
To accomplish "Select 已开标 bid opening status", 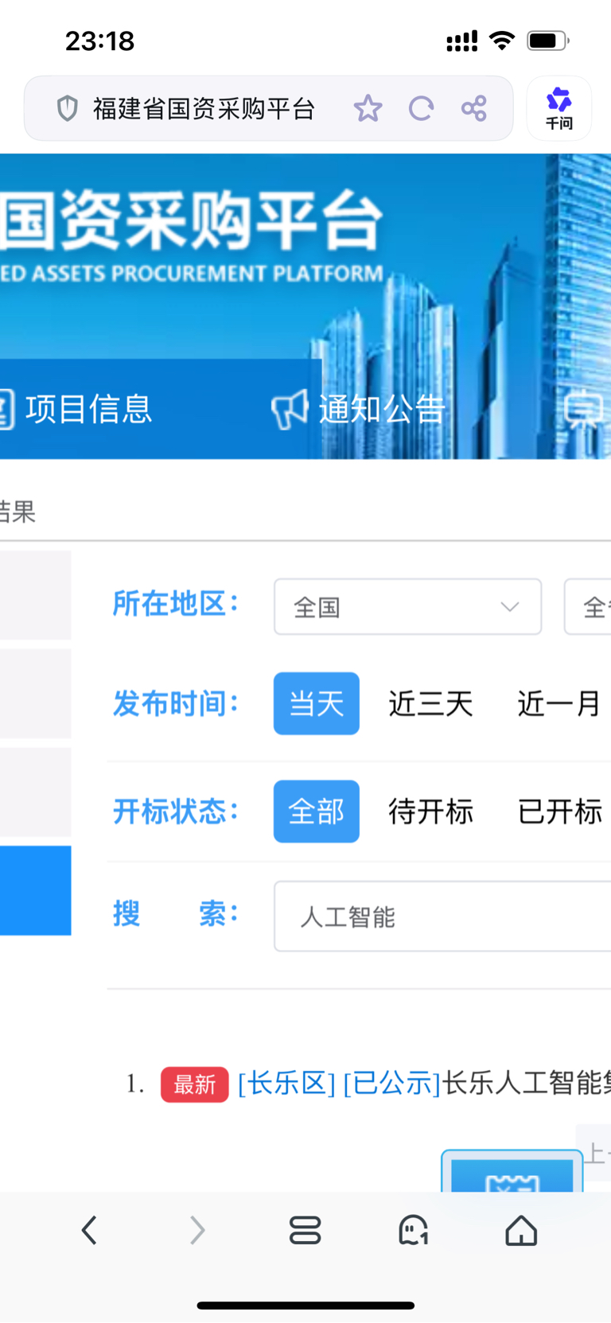I will (x=559, y=811).
